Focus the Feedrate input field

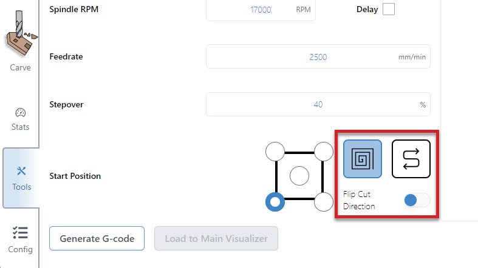tap(318, 57)
